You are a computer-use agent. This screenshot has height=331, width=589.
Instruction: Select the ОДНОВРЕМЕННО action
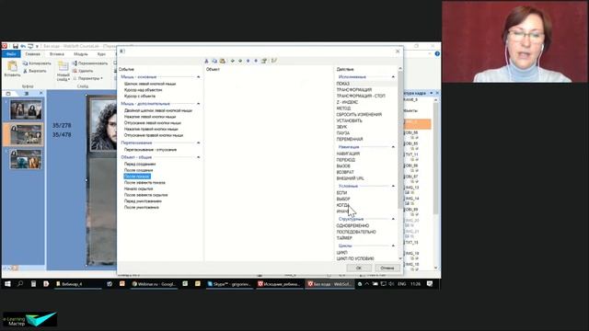(x=352, y=226)
